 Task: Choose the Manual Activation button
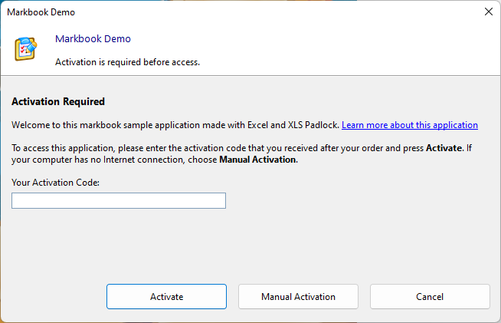[x=298, y=297]
